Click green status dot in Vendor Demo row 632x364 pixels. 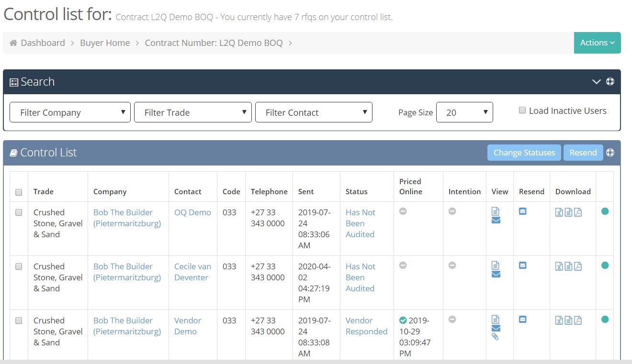coord(605,319)
